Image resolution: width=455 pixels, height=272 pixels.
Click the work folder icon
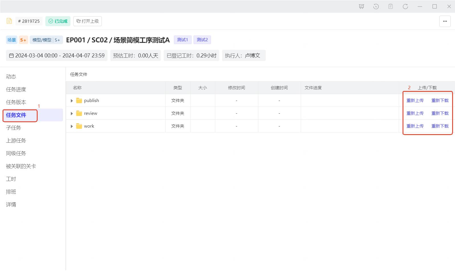pyautogui.click(x=79, y=126)
